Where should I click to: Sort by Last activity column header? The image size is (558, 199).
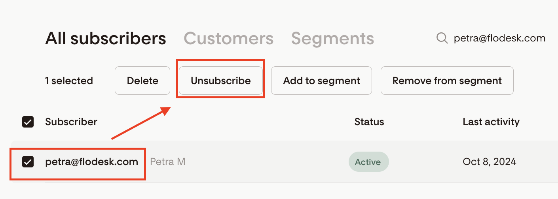tap(491, 122)
